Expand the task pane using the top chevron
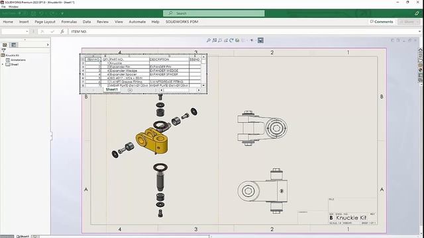424x238 pixels. coord(420,50)
